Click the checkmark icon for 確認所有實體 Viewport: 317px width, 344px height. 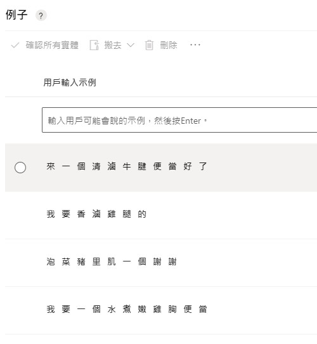(15, 45)
